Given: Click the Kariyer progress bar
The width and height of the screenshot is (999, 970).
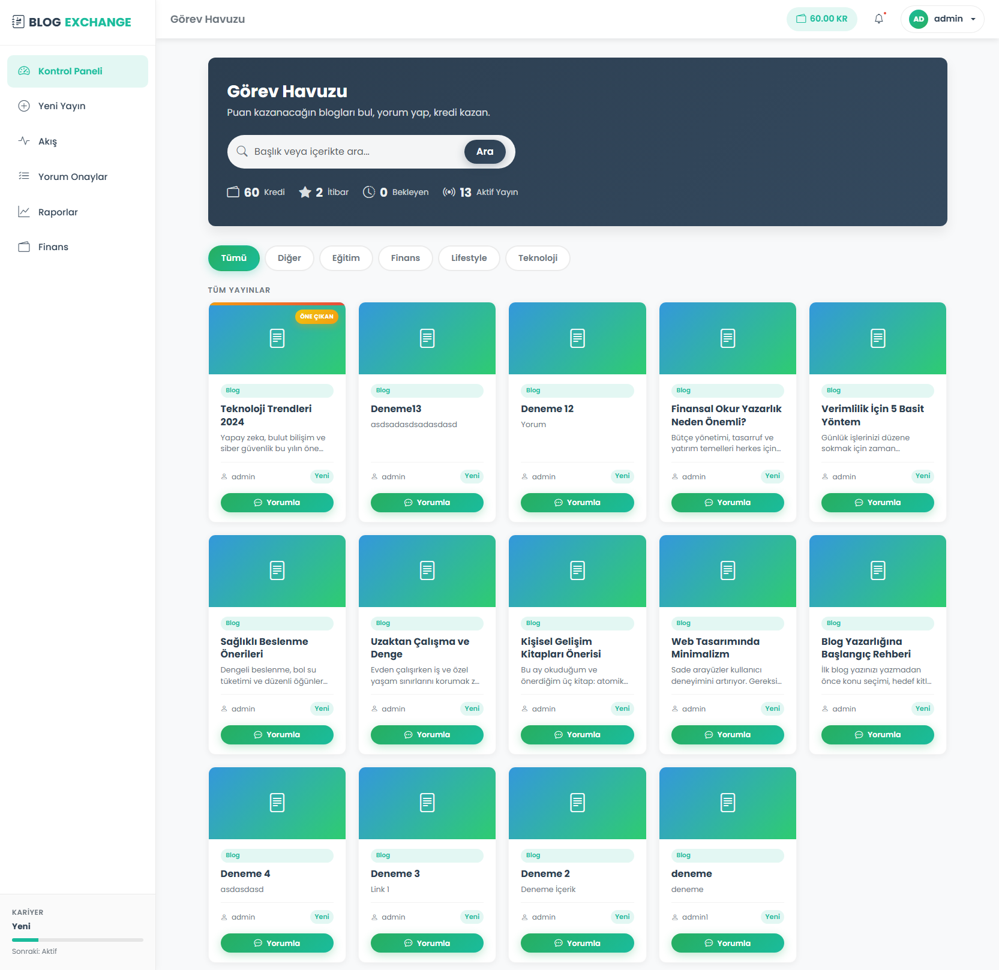Looking at the screenshot, I should (x=77, y=940).
